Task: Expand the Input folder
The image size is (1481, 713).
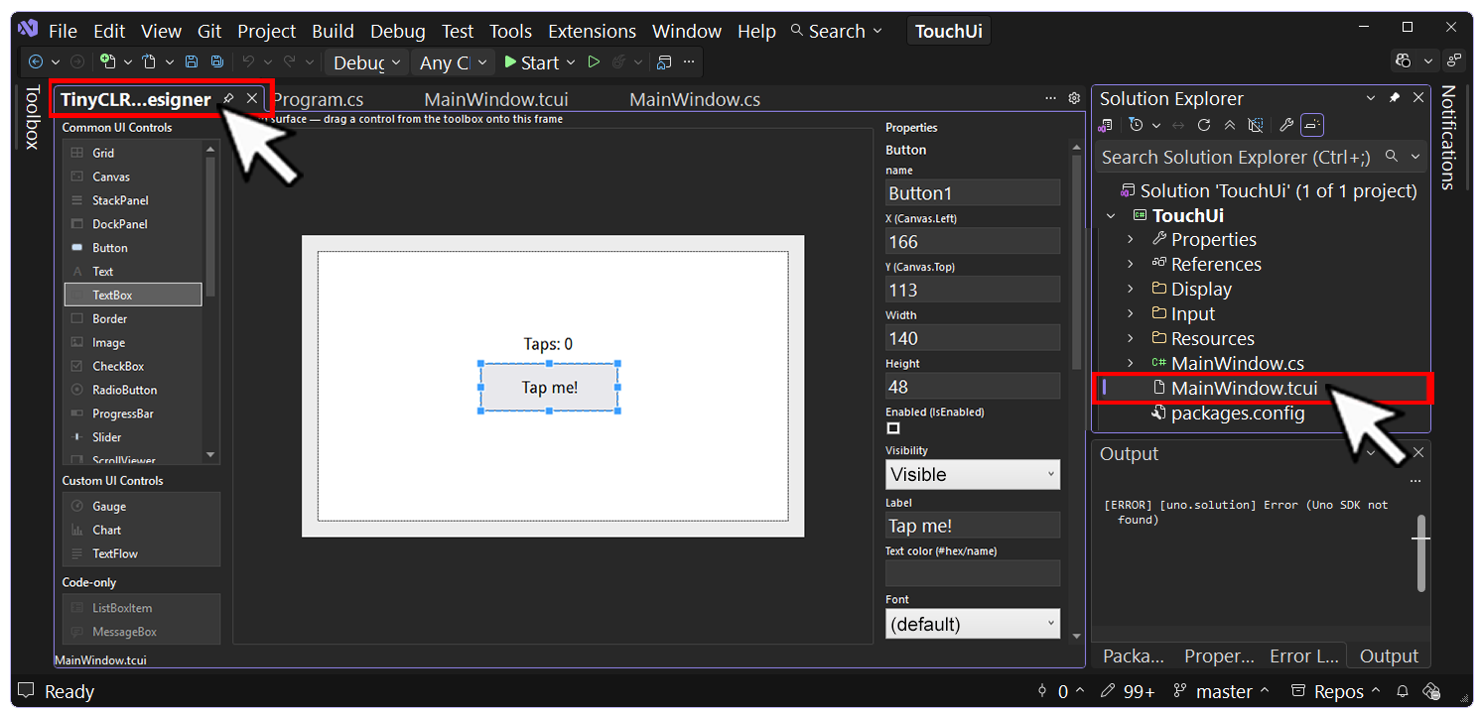Action: click(x=1130, y=313)
